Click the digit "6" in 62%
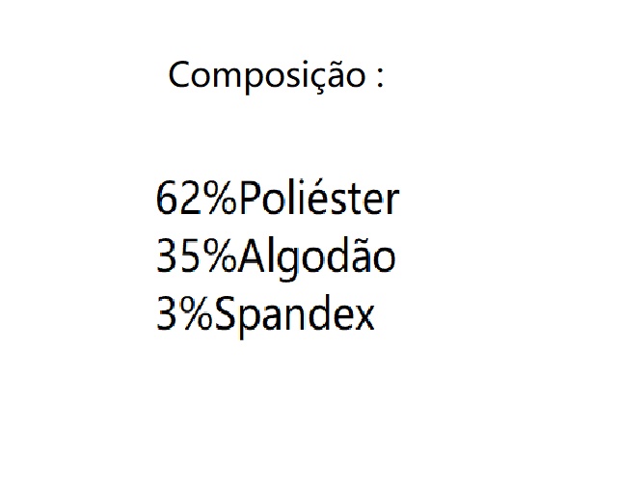Viewport: 619px width, 484px height. pyautogui.click(x=167, y=200)
